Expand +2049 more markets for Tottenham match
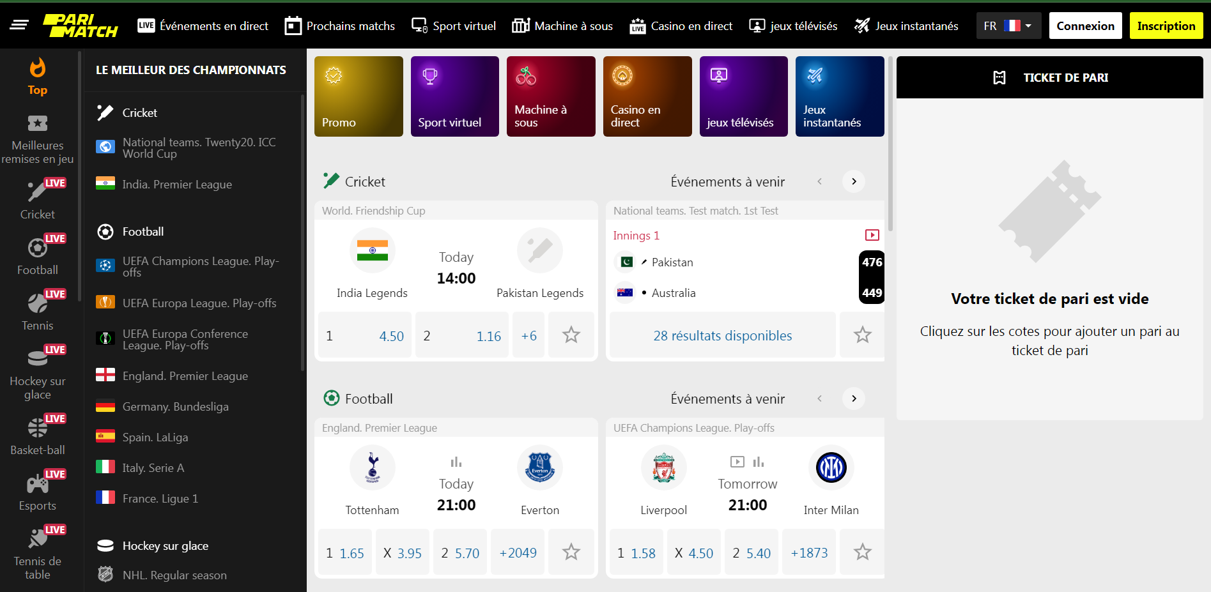1211x592 pixels. [x=518, y=553]
